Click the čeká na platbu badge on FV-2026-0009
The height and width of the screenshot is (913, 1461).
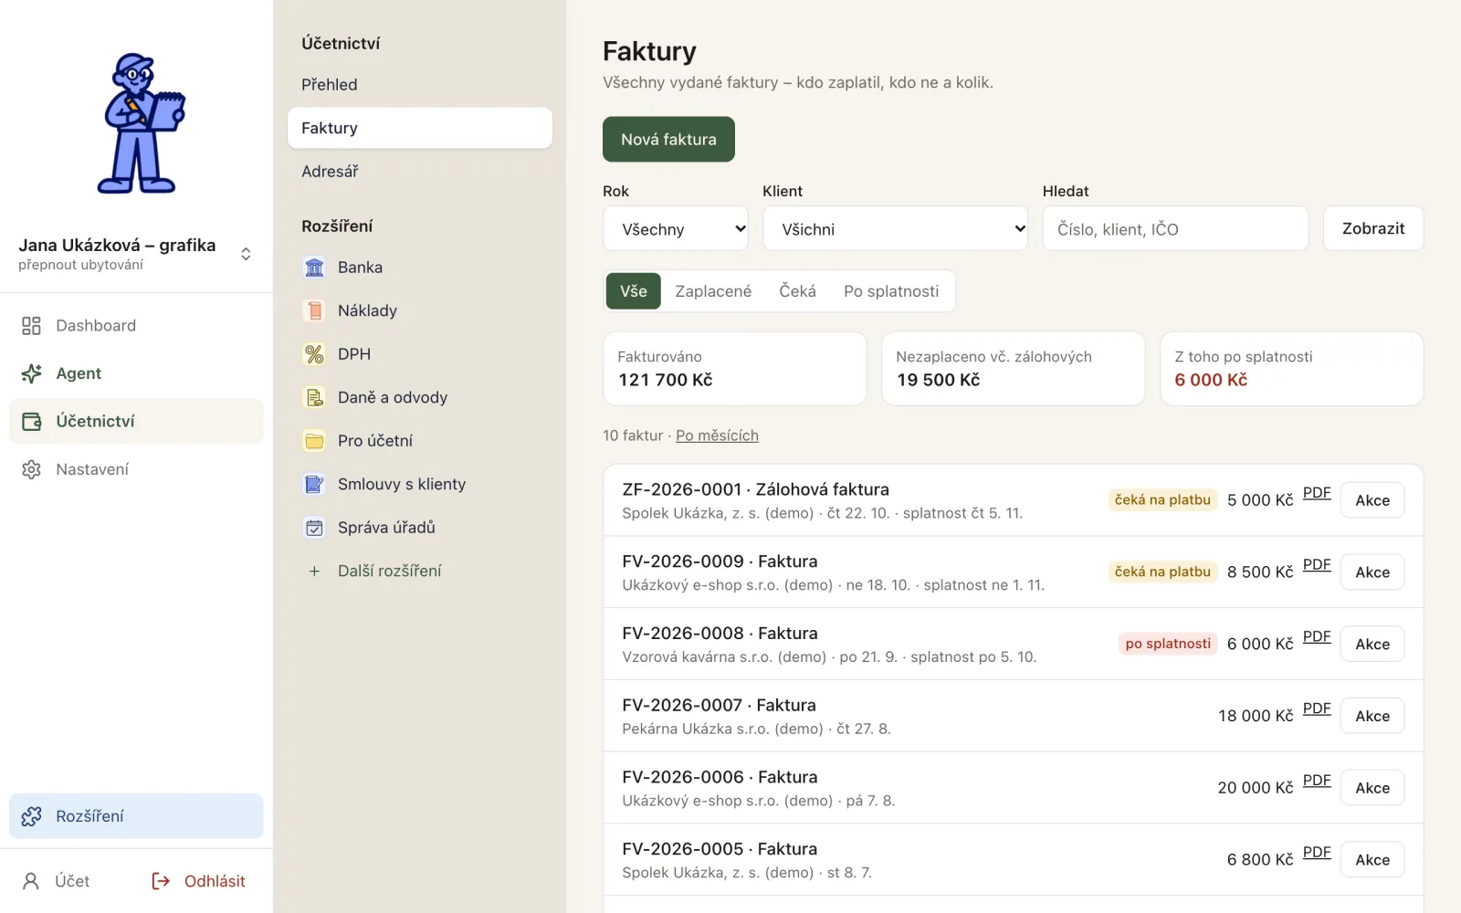(x=1162, y=572)
